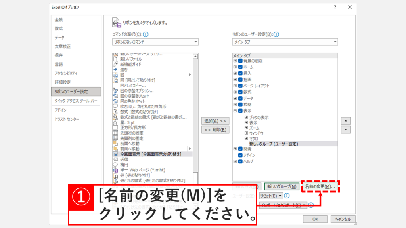Click the move-up arrow button for ribbon items
Viewport: 406px width, 228px height.
346,120
